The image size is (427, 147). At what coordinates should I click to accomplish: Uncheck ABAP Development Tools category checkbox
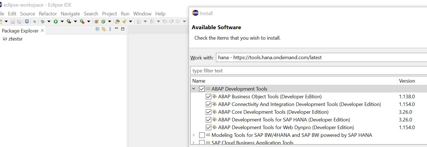tap(202, 89)
